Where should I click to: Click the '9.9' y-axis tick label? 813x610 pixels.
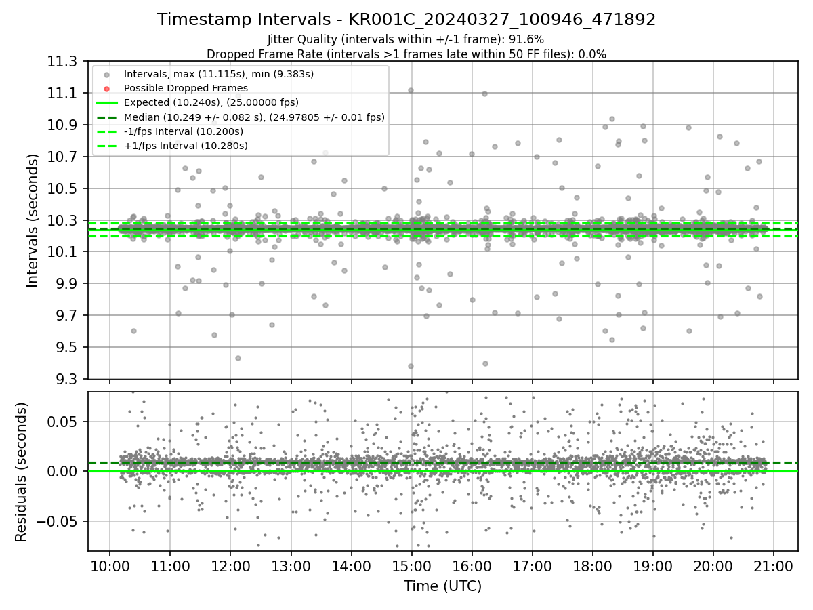(x=66, y=284)
